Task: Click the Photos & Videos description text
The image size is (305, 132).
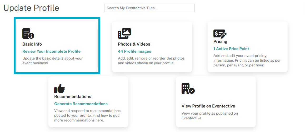Action: pyautogui.click(x=151, y=61)
